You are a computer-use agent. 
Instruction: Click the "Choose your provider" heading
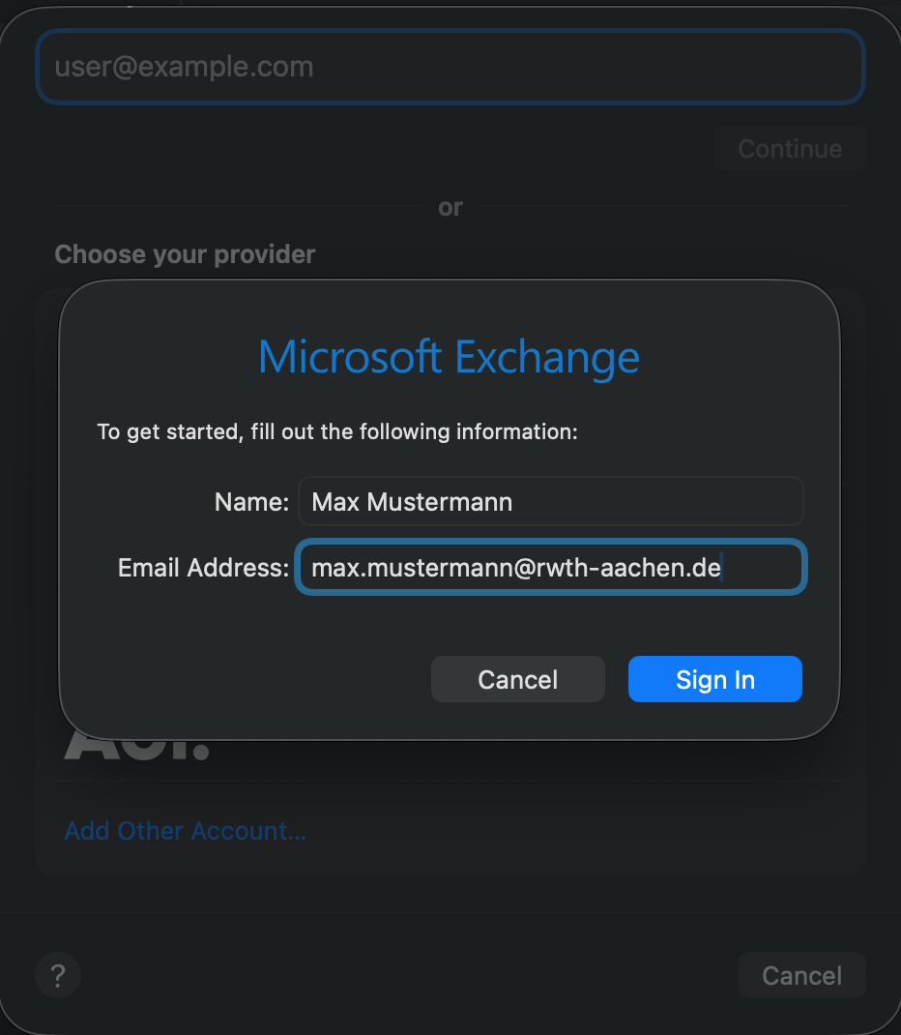tap(185, 254)
